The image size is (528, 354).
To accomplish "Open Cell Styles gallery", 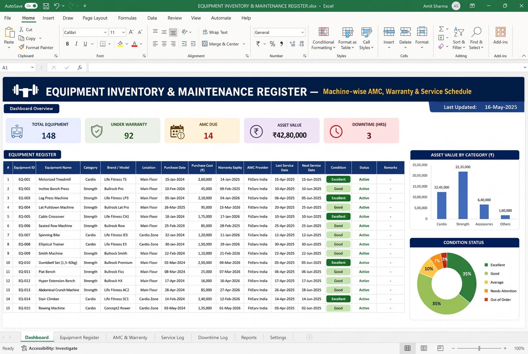I will (x=366, y=38).
